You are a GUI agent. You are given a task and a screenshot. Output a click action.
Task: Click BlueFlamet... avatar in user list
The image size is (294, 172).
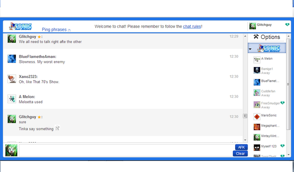[x=257, y=82]
